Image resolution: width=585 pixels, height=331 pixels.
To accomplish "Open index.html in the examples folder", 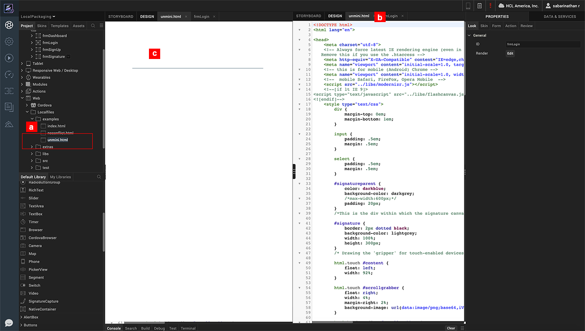I will pos(56,126).
